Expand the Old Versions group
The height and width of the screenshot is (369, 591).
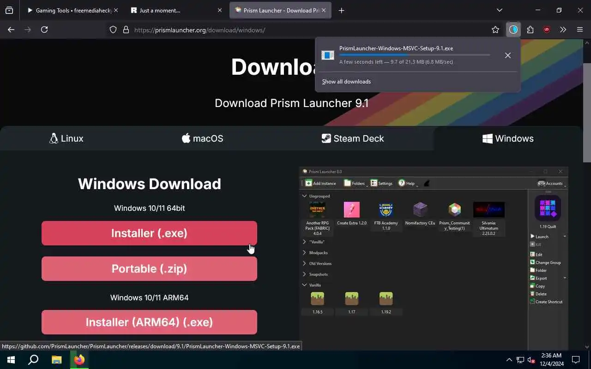[304, 263]
